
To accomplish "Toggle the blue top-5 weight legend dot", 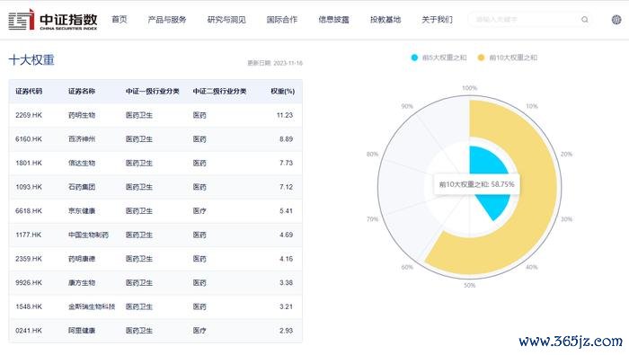I will pyautogui.click(x=414, y=58).
